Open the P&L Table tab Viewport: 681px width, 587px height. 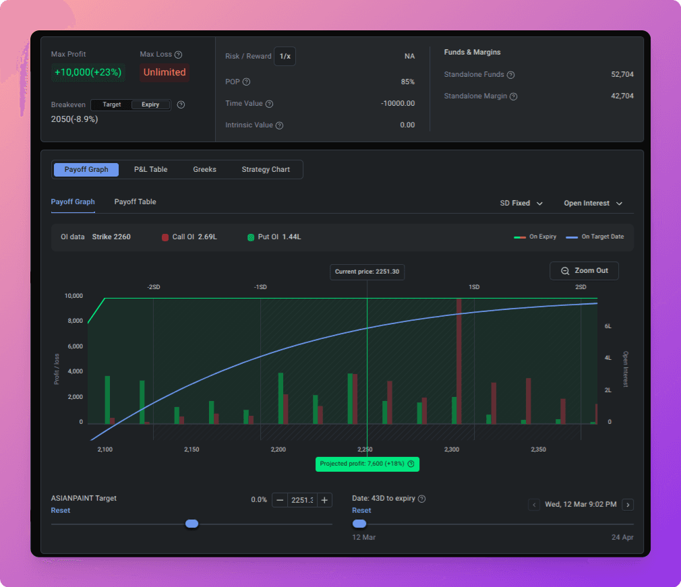click(x=151, y=170)
